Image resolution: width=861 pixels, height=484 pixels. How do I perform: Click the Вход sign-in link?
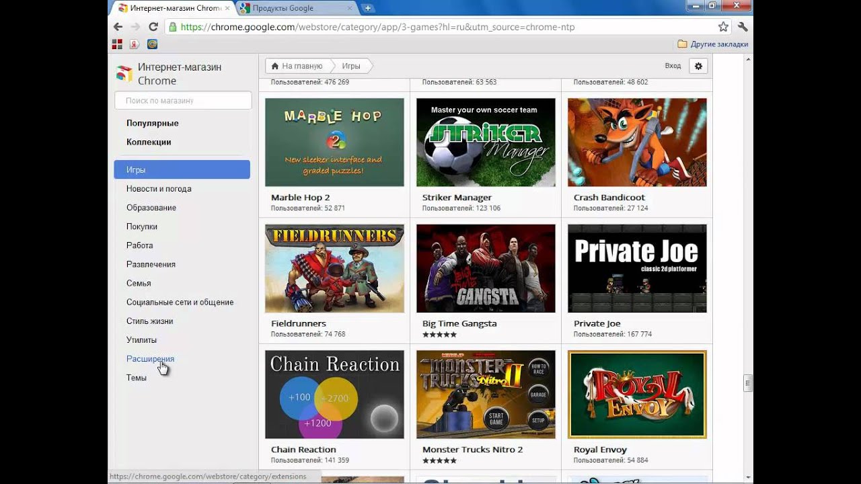click(x=673, y=66)
